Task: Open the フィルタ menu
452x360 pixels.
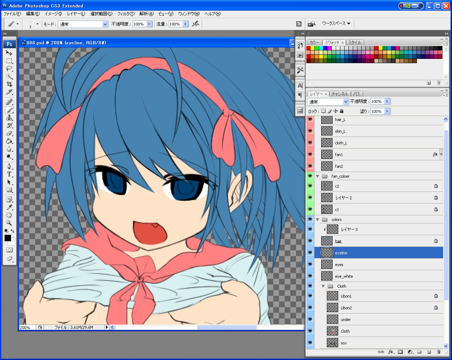Action: tap(126, 14)
